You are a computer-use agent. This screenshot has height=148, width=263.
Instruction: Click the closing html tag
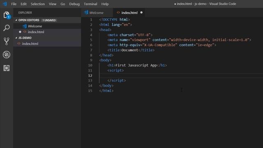pyautogui.click(x=106, y=91)
